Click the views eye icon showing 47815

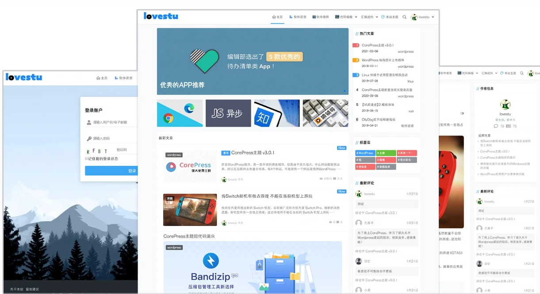(x=321, y=179)
